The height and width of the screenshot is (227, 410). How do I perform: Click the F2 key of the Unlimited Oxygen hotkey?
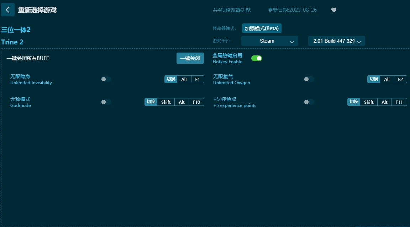pos(400,79)
